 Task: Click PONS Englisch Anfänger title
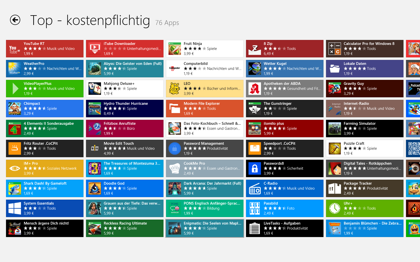pos(212,203)
